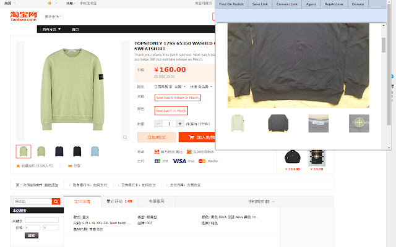Screen dimensions: 396x247
Task: Expand the all categories dropdown in black bar
Action: (x=51, y=29)
